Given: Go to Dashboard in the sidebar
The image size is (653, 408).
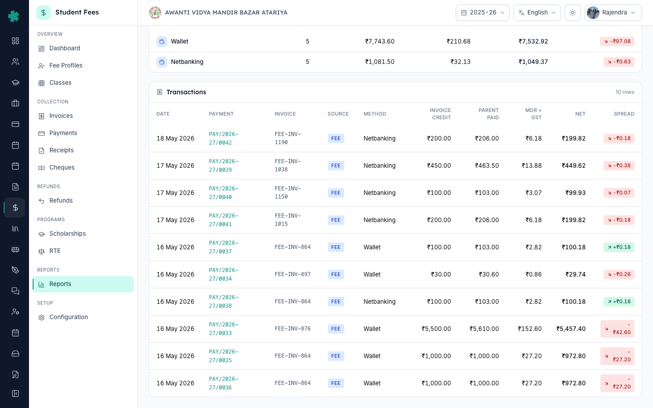Looking at the screenshot, I should pyautogui.click(x=83, y=49).
